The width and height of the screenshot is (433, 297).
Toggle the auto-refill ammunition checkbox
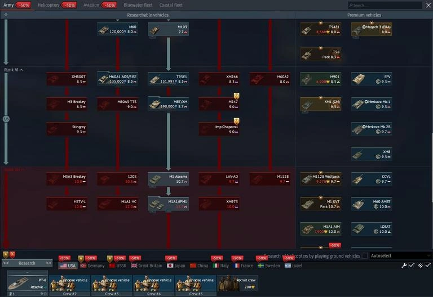(x=428, y=265)
